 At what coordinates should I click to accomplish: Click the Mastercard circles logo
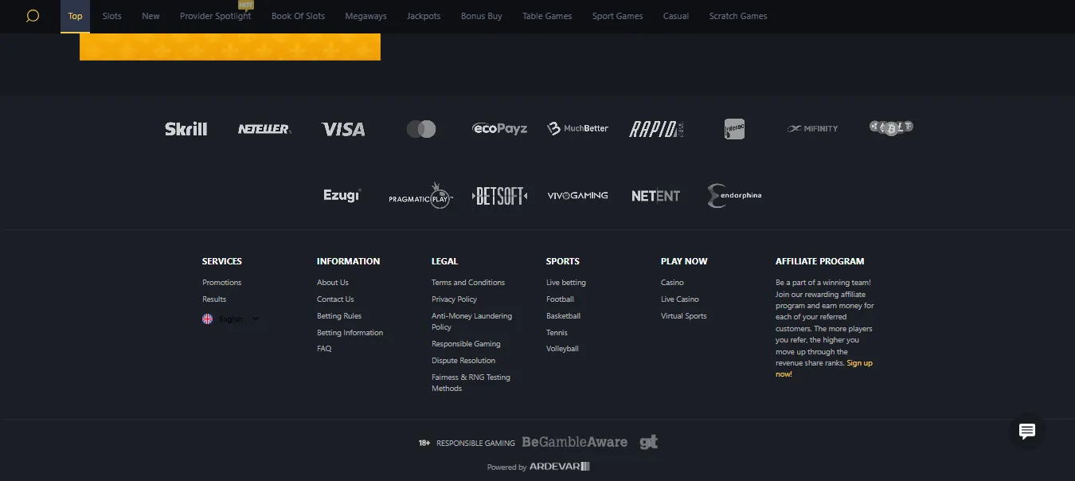tap(421, 129)
